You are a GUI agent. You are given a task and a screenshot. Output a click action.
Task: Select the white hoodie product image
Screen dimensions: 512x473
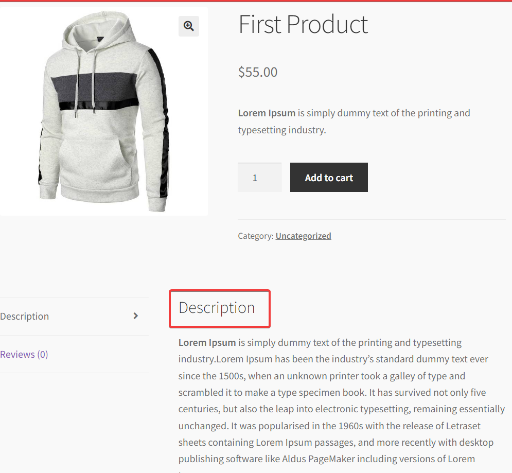coord(103,110)
